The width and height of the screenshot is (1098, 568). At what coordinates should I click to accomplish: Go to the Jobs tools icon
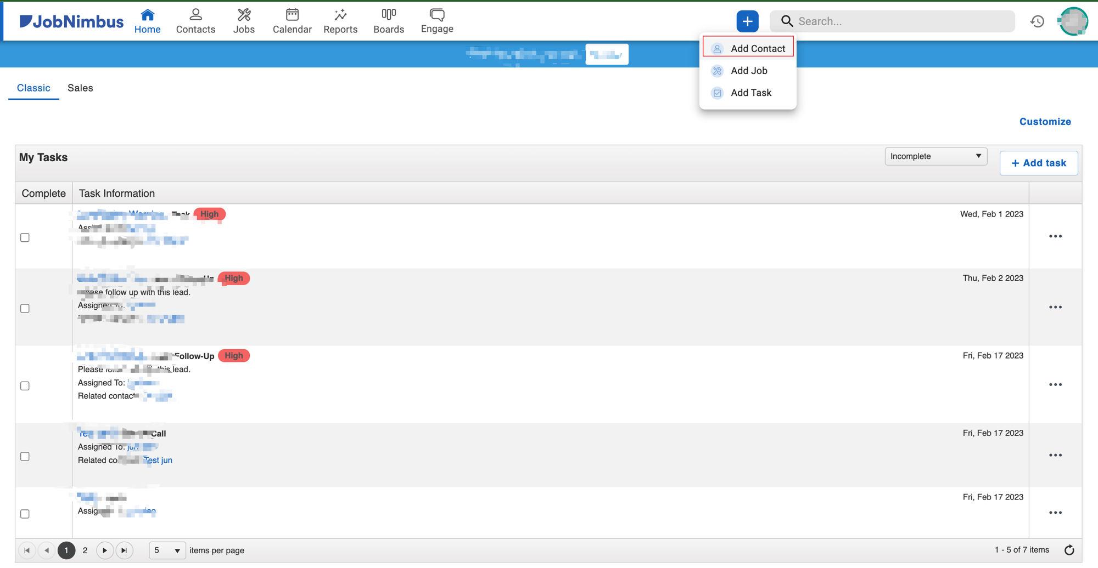point(244,15)
